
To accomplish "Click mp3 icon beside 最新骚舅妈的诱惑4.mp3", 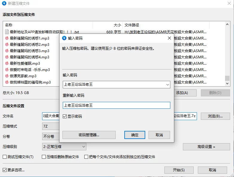I will click(7, 57).
